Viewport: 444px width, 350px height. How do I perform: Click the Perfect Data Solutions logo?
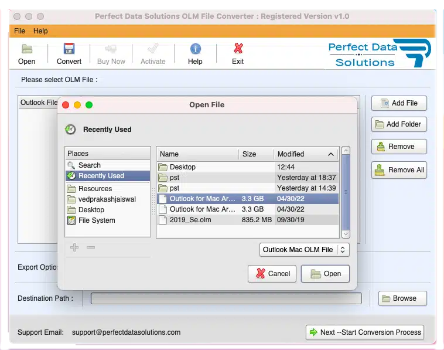click(x=380, y=53)
